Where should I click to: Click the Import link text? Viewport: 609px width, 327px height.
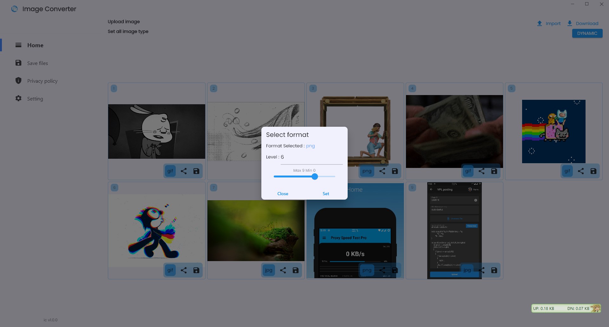[553, 23]
